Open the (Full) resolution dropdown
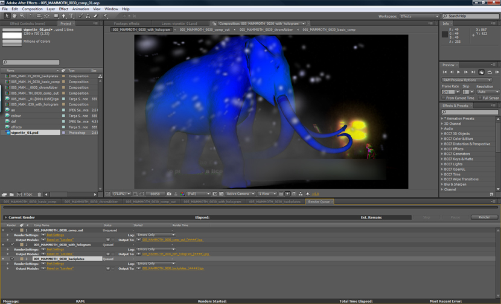The width and height of the screenshot is (501, 304). 199,194
